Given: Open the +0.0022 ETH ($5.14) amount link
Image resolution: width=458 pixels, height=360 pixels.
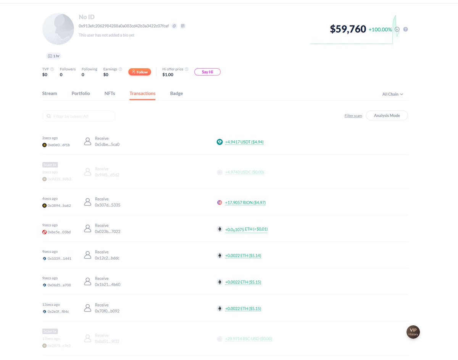Looking at the screenshot, I should (243, 256).
